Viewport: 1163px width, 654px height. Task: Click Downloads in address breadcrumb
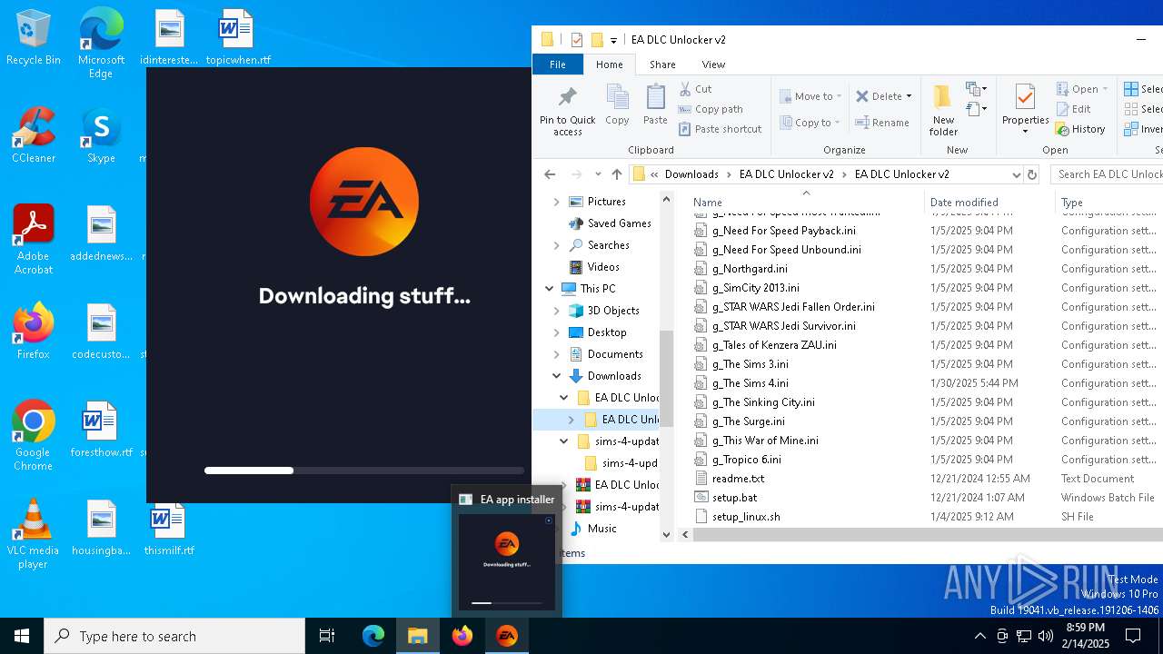click(691, 174)
